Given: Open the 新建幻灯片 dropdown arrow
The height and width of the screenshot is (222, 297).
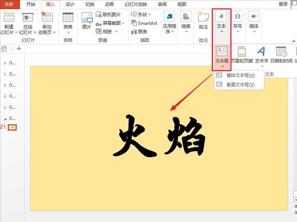Looking at the screenshot, I should coord(16,32).
